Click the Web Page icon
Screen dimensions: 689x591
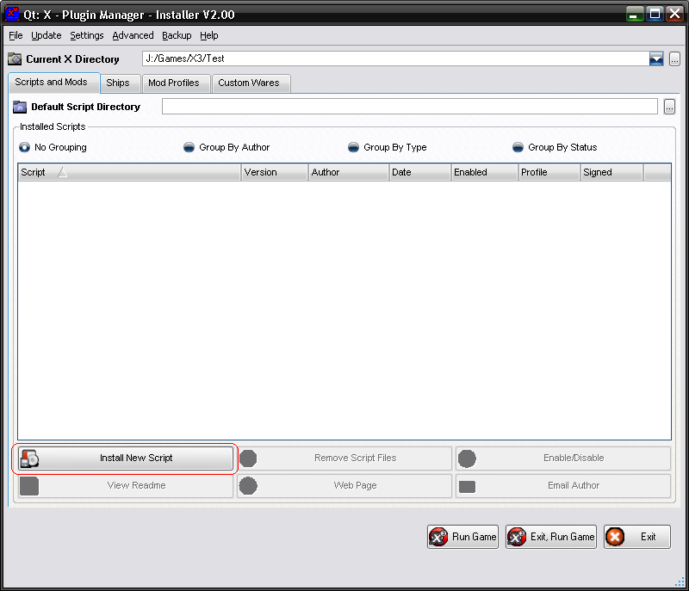pos(248,486)
